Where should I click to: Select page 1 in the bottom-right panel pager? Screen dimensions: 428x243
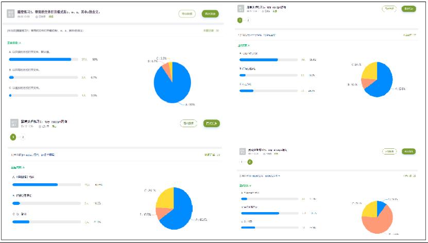[x=241, y=162]
